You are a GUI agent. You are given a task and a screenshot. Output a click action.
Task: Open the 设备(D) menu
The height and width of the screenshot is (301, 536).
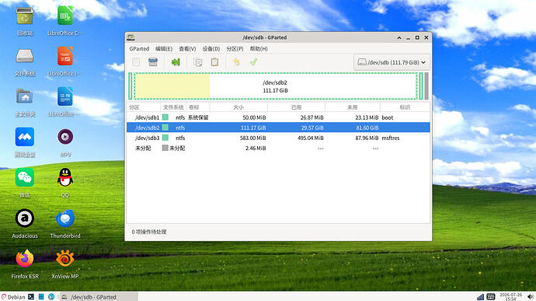(211, 49)
